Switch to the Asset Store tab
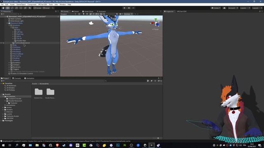This screenshot has width=264, height=148. pyautogui.click(x=87, y=12)
